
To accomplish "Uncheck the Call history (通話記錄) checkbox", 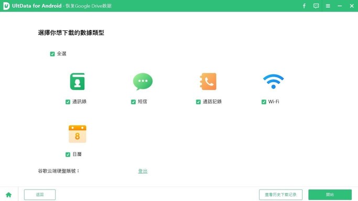I will click(198, 102).
